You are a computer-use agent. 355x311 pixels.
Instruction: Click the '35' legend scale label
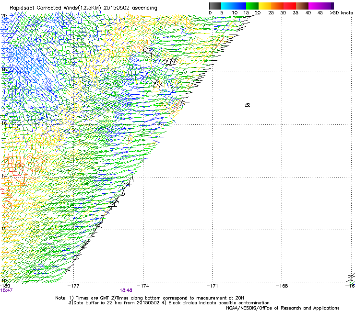296,13
